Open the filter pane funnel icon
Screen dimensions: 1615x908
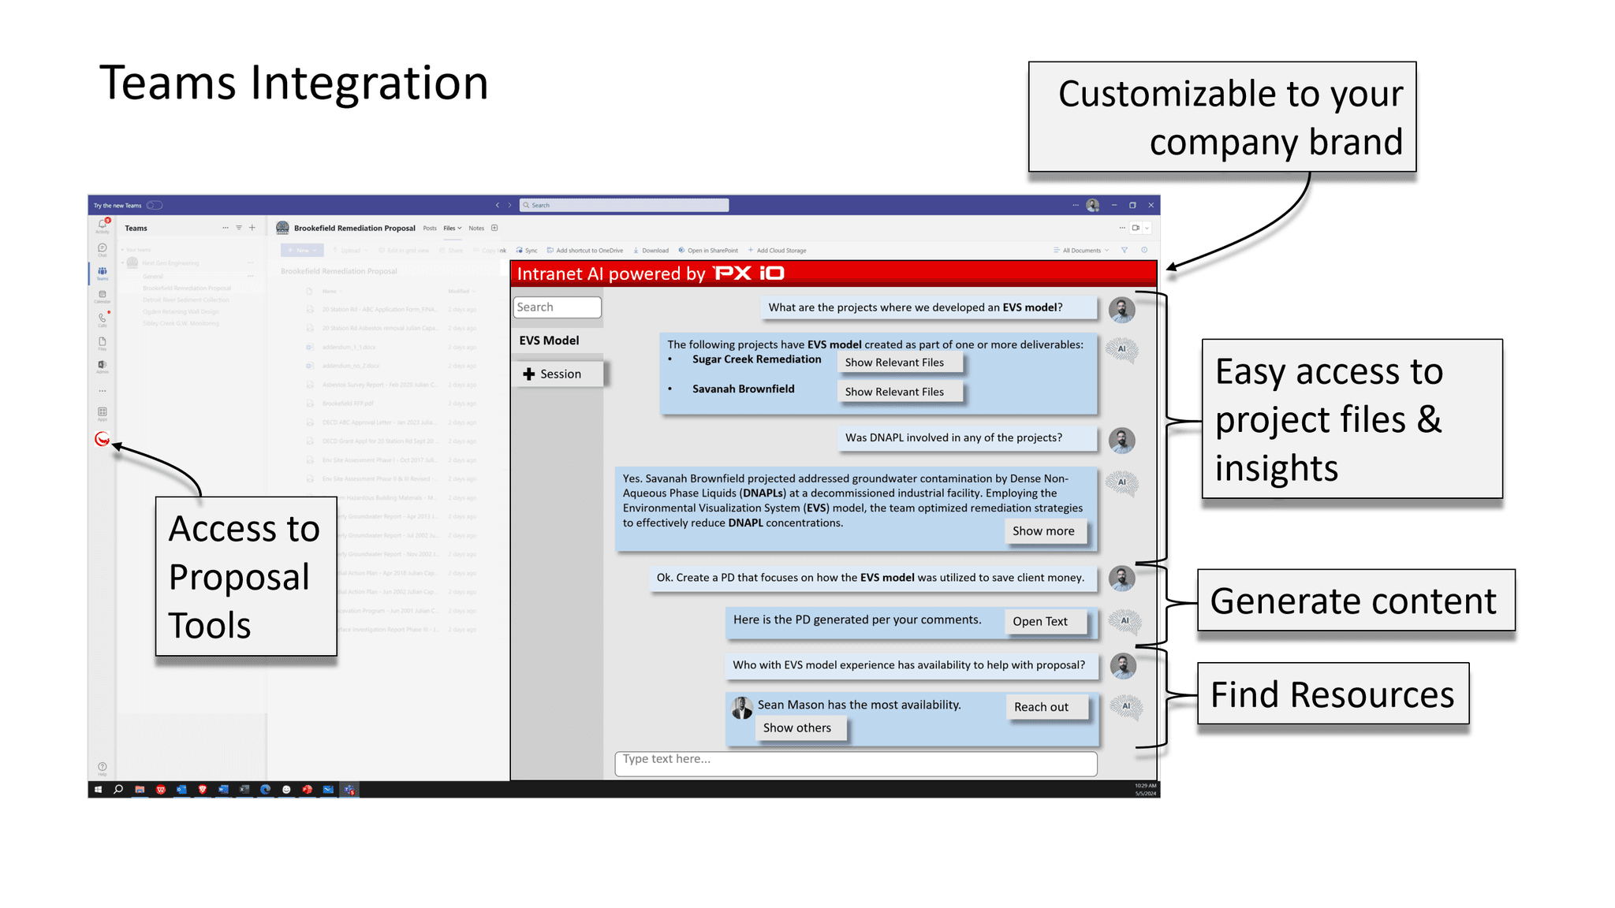1125,250
